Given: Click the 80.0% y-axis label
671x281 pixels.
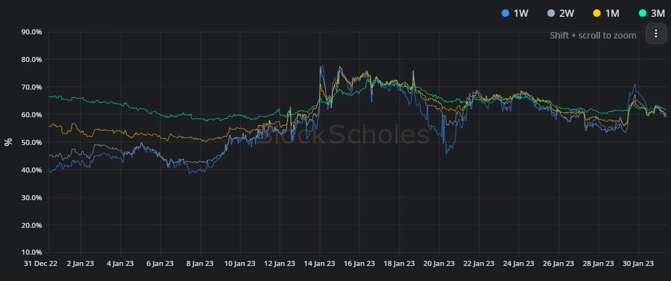Looking at the screenshot, I should [32, 59].
